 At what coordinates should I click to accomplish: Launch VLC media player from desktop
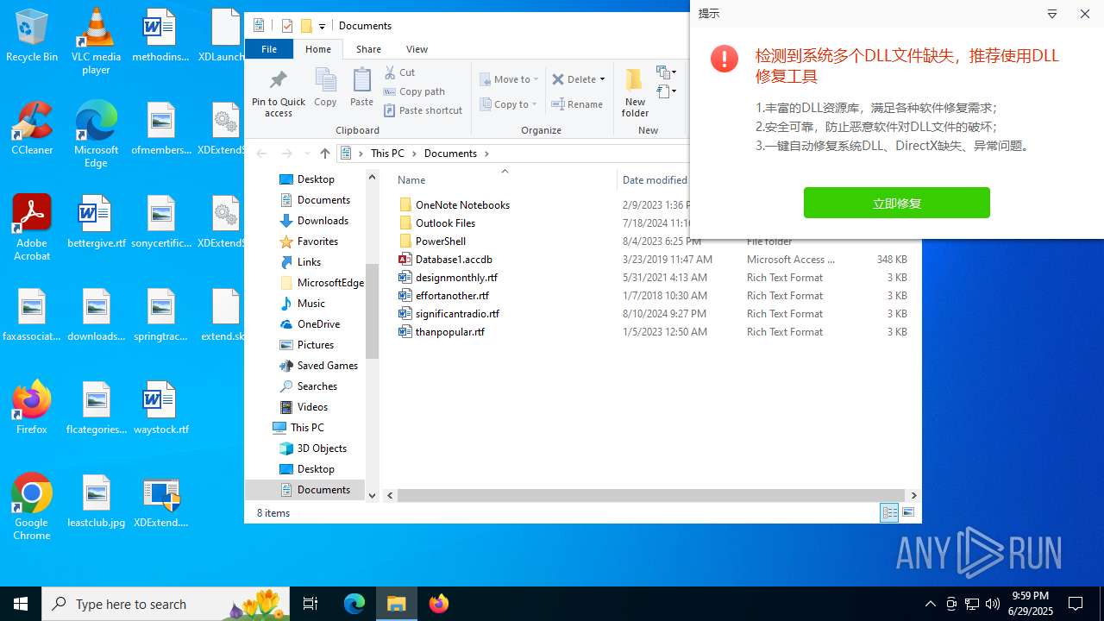click(x=96, y=41)
